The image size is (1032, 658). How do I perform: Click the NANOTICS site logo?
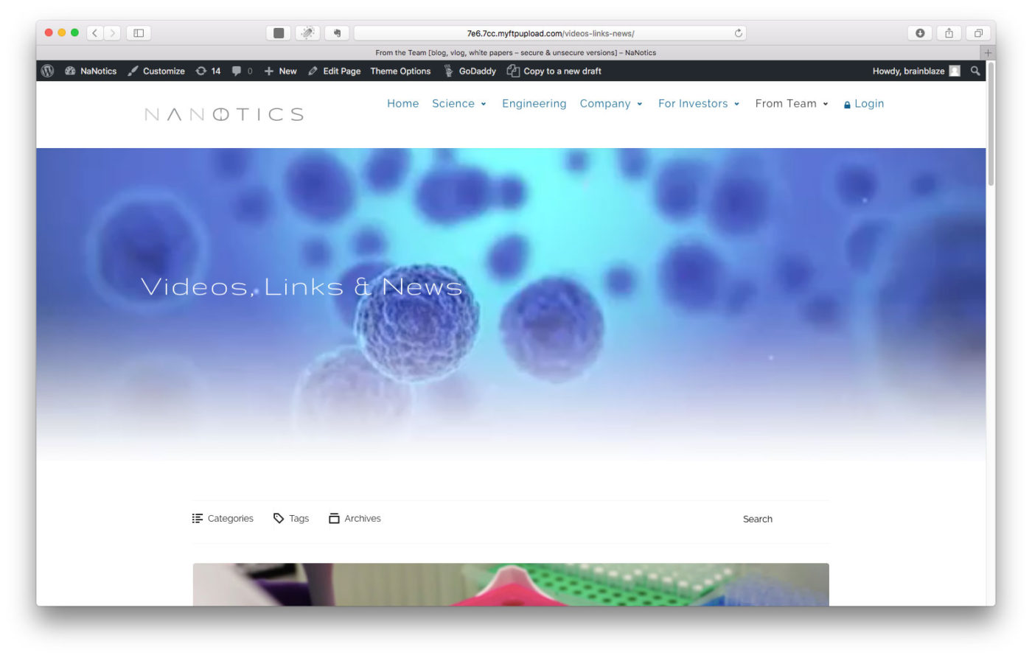(x=224, y=114)
